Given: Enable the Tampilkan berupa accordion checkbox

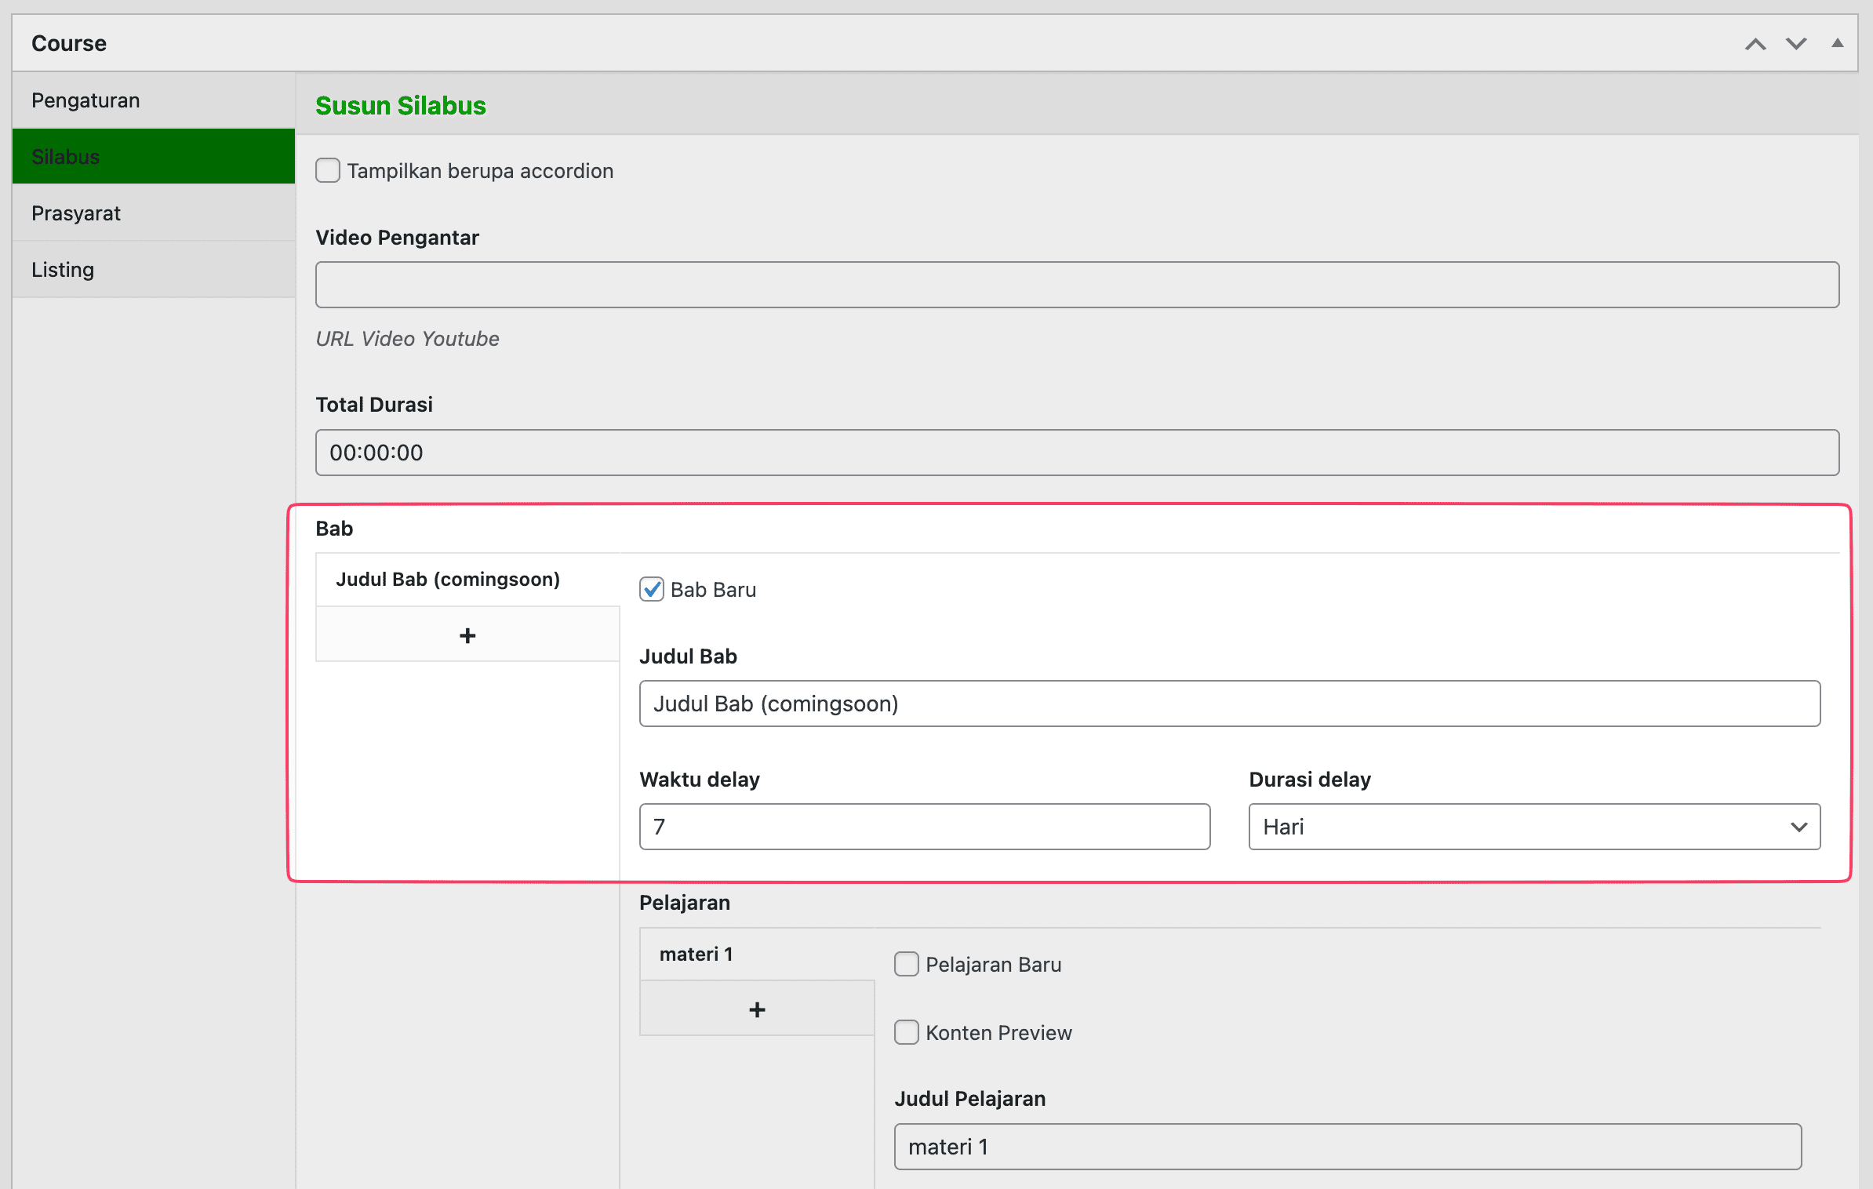Looking at the screenshot, I should click(328, 170).
